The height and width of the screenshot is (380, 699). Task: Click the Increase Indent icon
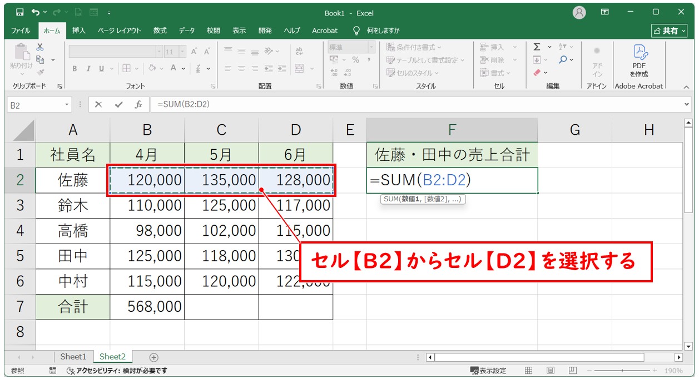click(x=282, y=68)
